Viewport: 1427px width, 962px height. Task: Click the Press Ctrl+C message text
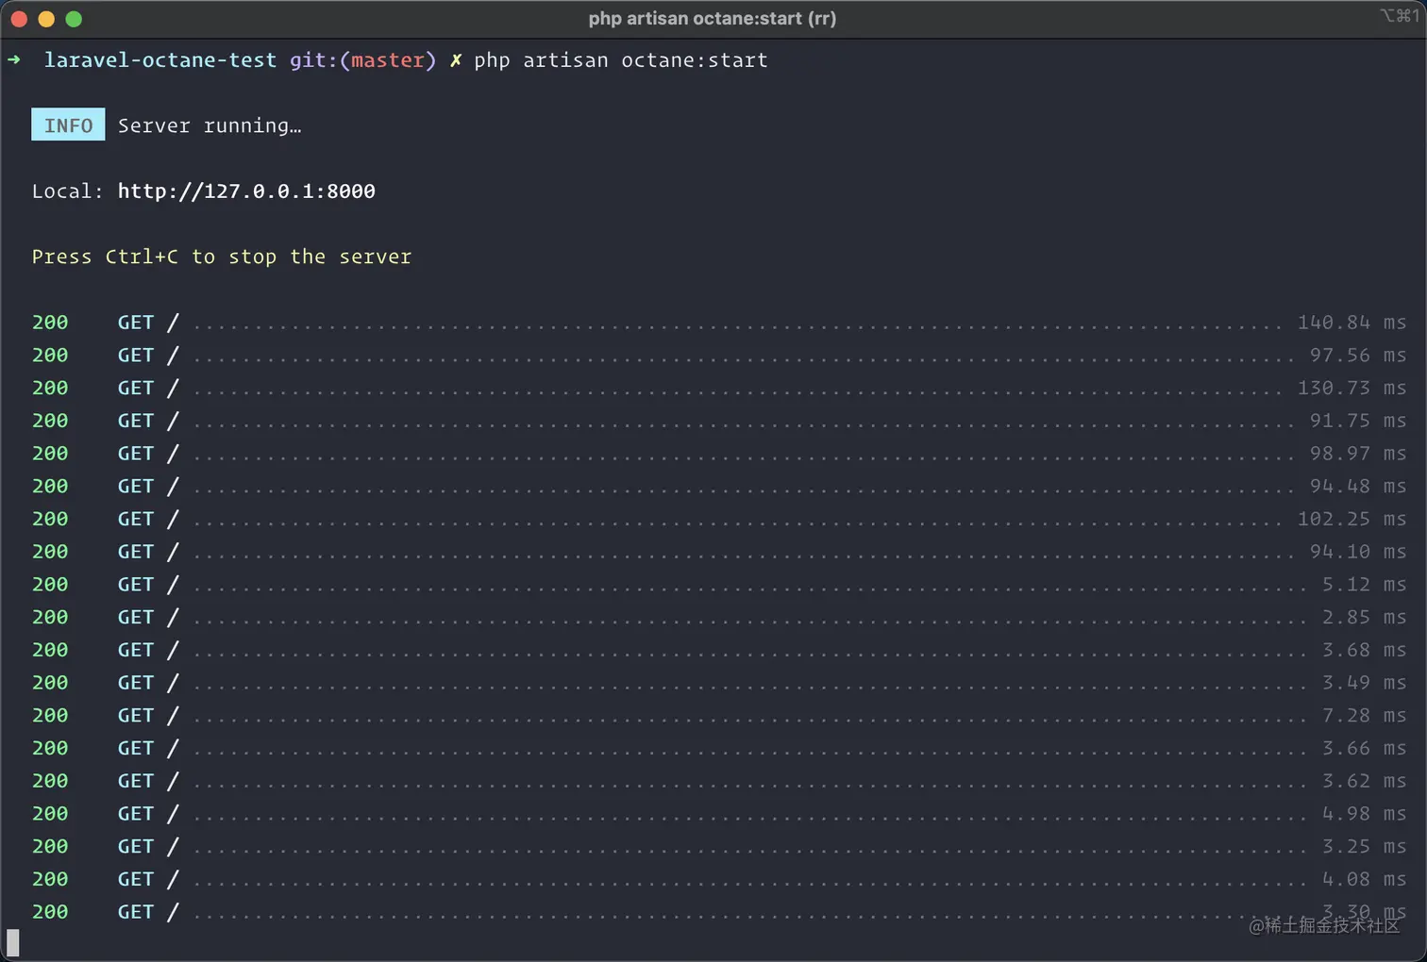pyautogui.click(x=222, y=256)
